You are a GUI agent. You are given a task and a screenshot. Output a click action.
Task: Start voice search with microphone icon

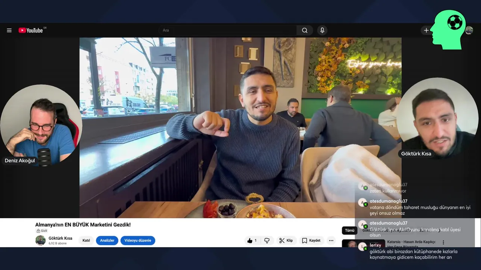[x=322, y=30]
